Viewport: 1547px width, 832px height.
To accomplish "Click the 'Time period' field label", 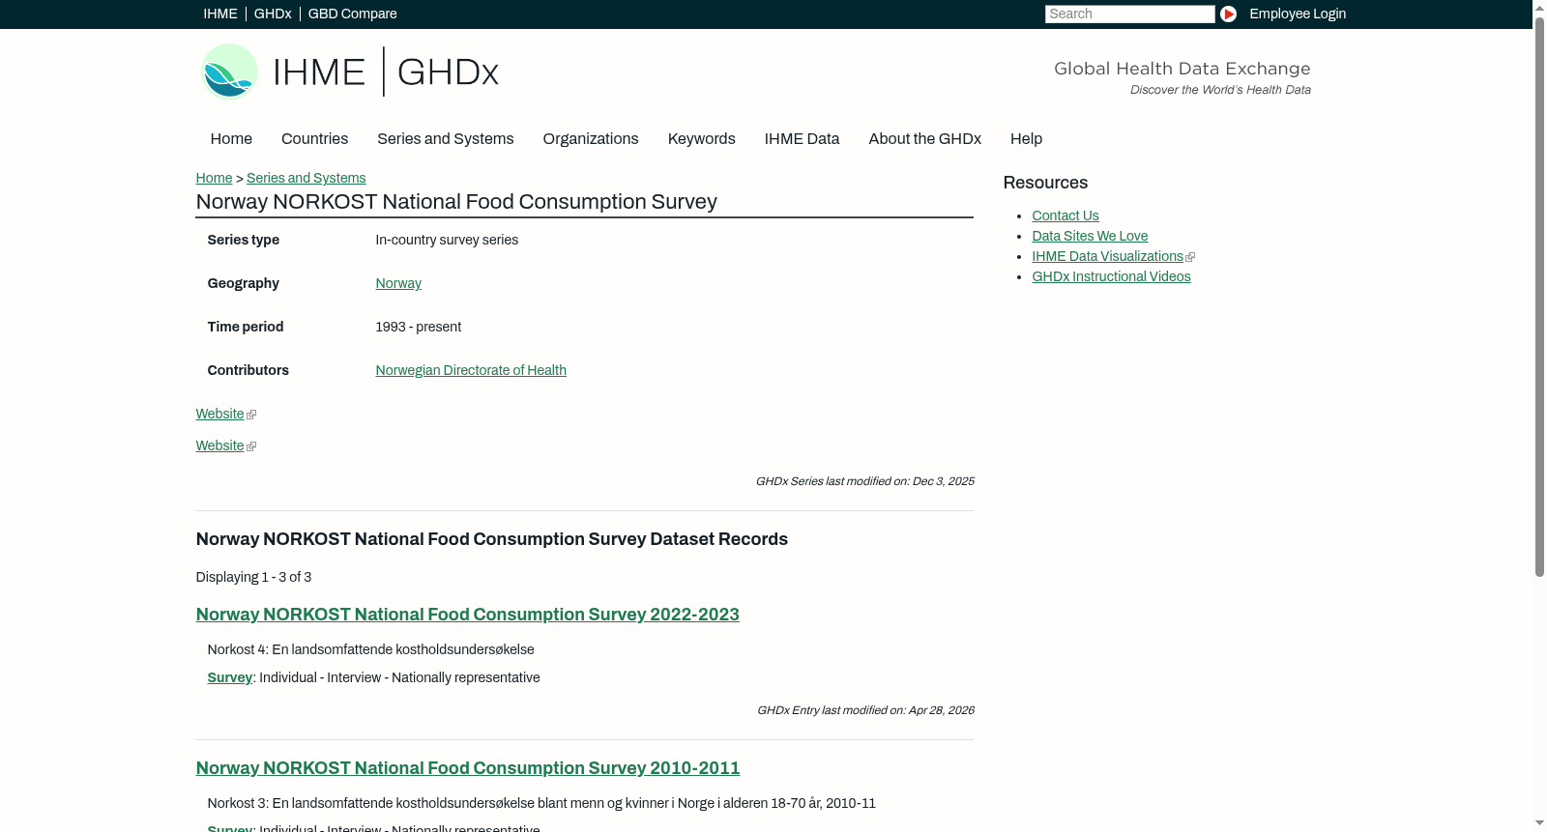I will pyautogui.click(x=246, y=327).
